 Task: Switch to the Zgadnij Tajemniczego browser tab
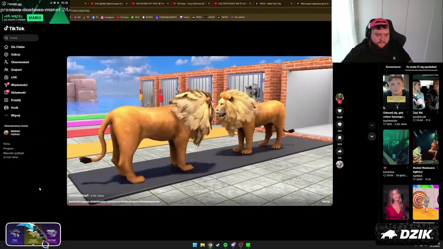point(109,3)
